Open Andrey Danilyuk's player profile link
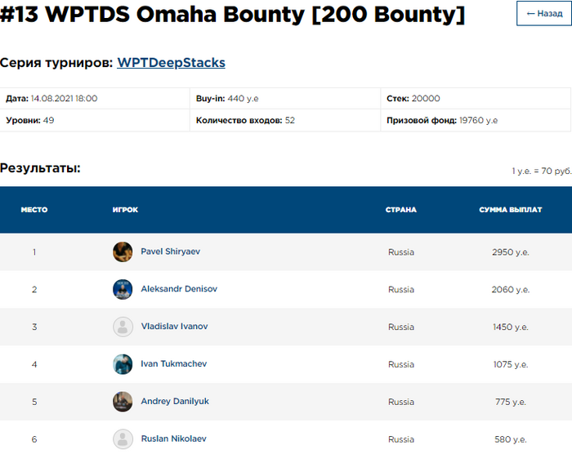This screenshot has height=454, width=572. click(x=174, y=402)
